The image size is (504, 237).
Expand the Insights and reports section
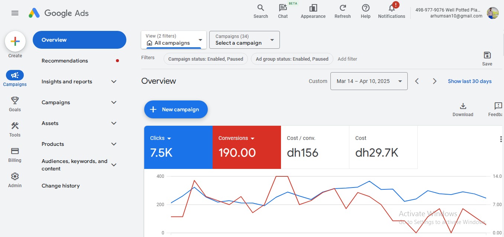tap(114, 81)
